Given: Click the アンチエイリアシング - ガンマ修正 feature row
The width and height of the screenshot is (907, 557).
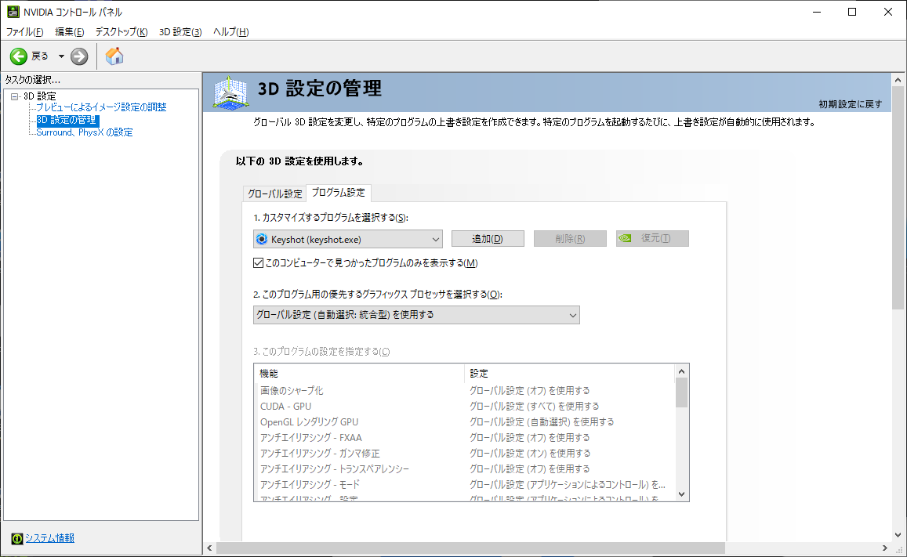Looking at the screenshot, I should [465, 454].
